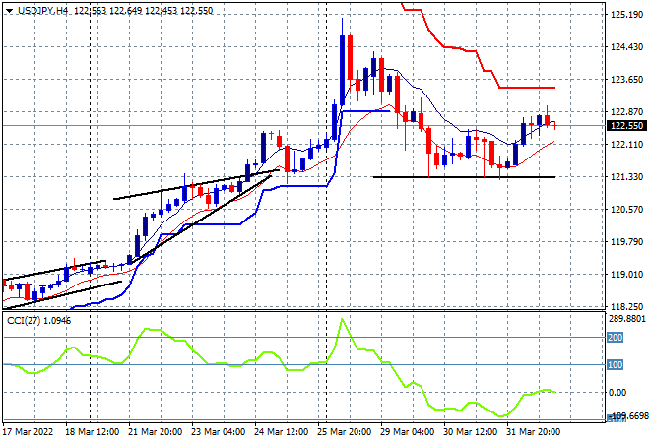Screen dimensions: 650x443
Task: Click the 31 Mar 20:00 time label
Action: pyautogui.click(x=533, y=432)
